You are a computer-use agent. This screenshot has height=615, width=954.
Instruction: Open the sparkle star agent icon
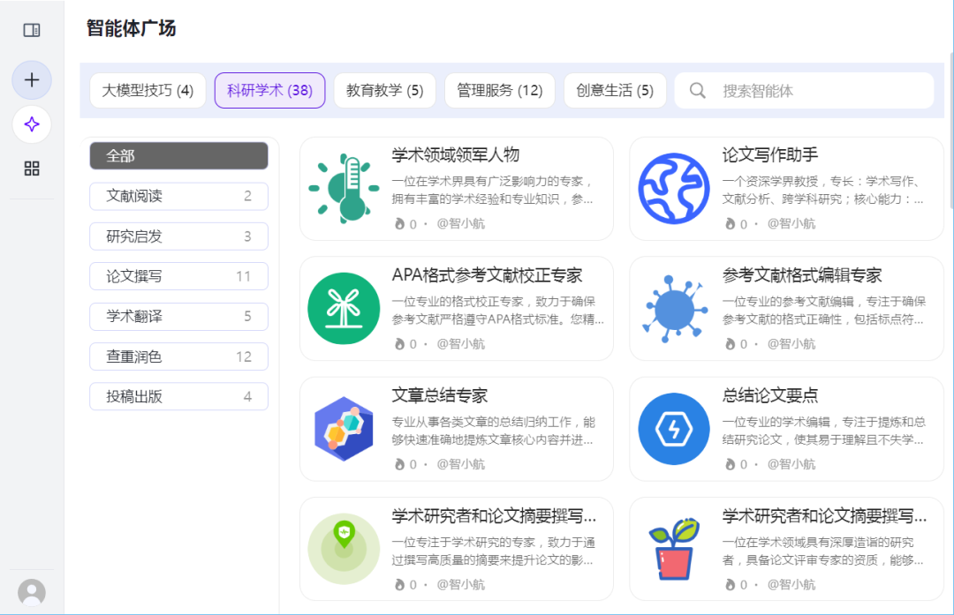[32, 124]
